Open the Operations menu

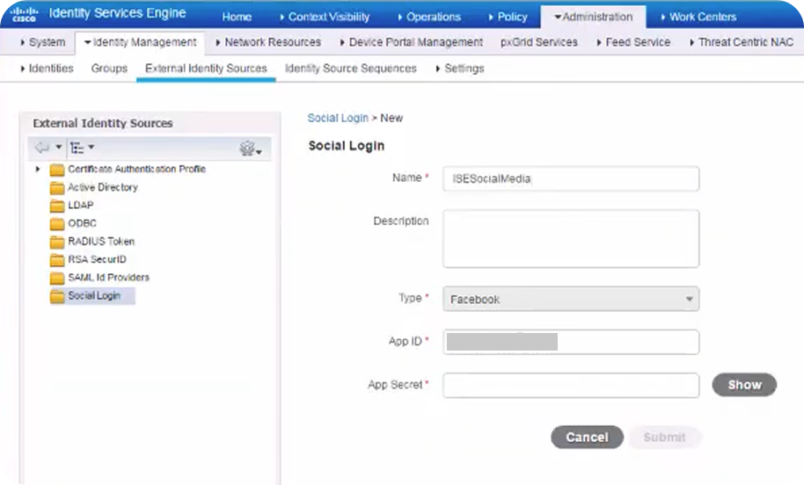point(429,17)
